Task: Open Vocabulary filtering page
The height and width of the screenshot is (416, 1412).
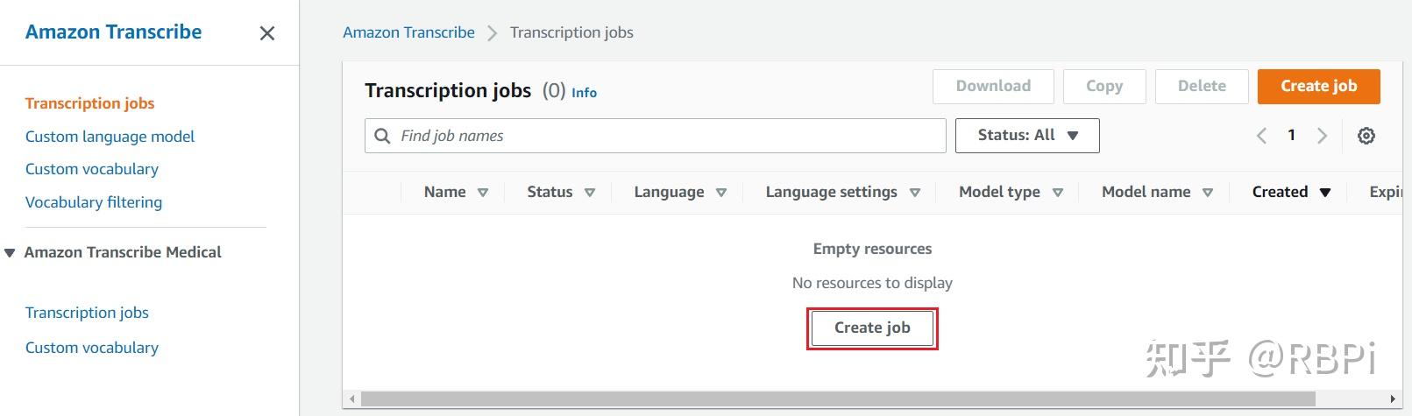Action: point(93,202)
